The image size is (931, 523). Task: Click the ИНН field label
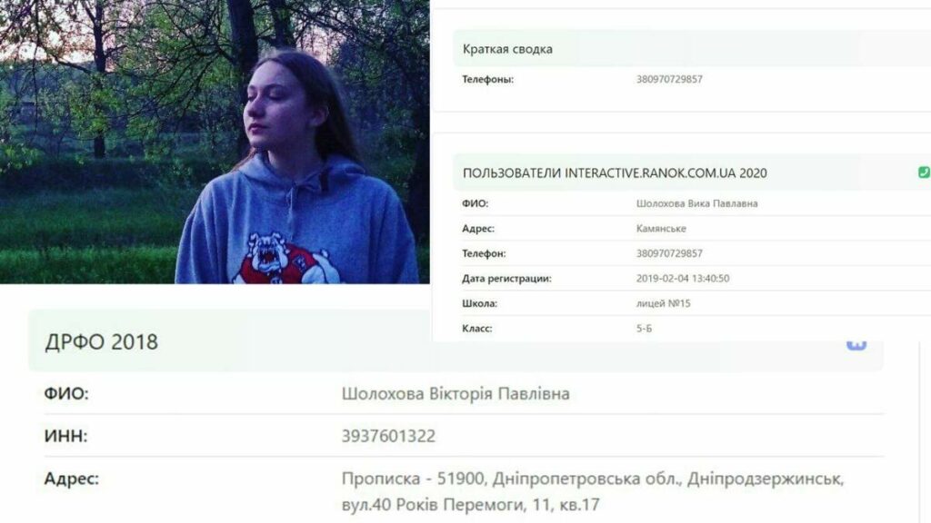point(65,436)
